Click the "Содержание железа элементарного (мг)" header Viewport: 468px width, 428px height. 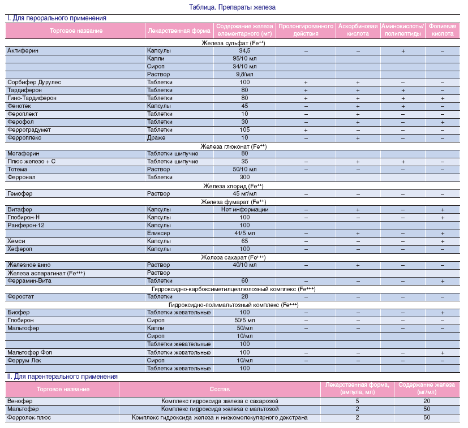[x=244, y=30]
